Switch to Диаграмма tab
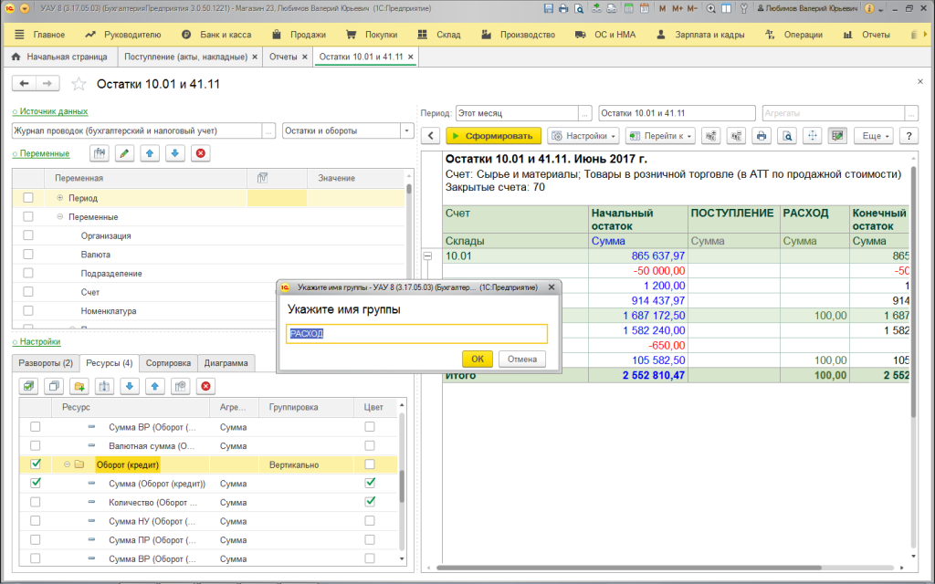 click(226, 363)
